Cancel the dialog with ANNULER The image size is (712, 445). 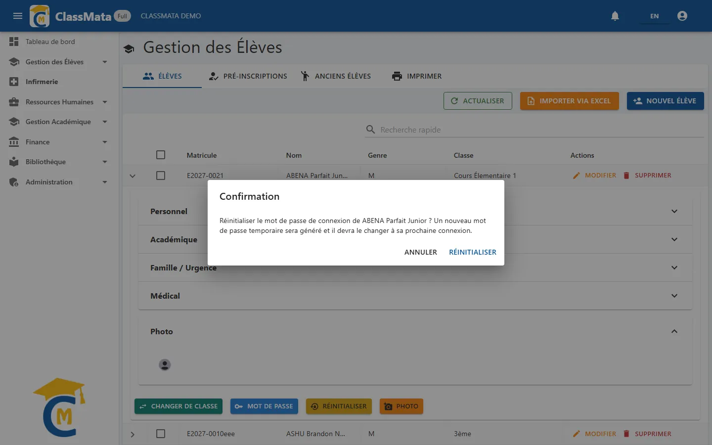[x=421, y=252]
